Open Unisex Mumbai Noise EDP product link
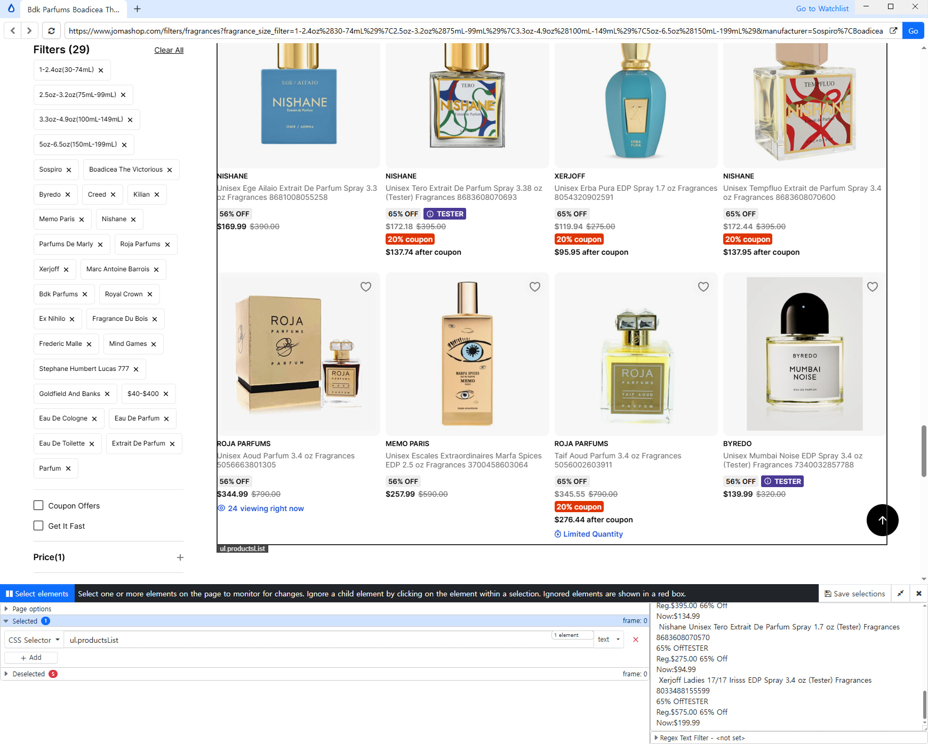 (x=793, y=460)
